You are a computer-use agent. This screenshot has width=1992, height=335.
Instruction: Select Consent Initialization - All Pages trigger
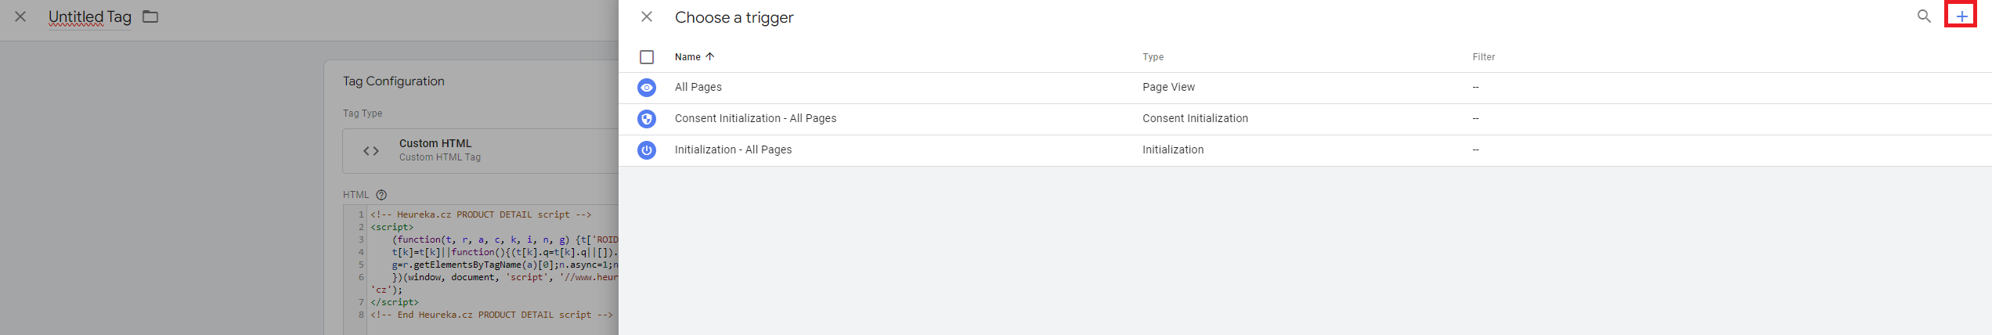pos(1305,119)
